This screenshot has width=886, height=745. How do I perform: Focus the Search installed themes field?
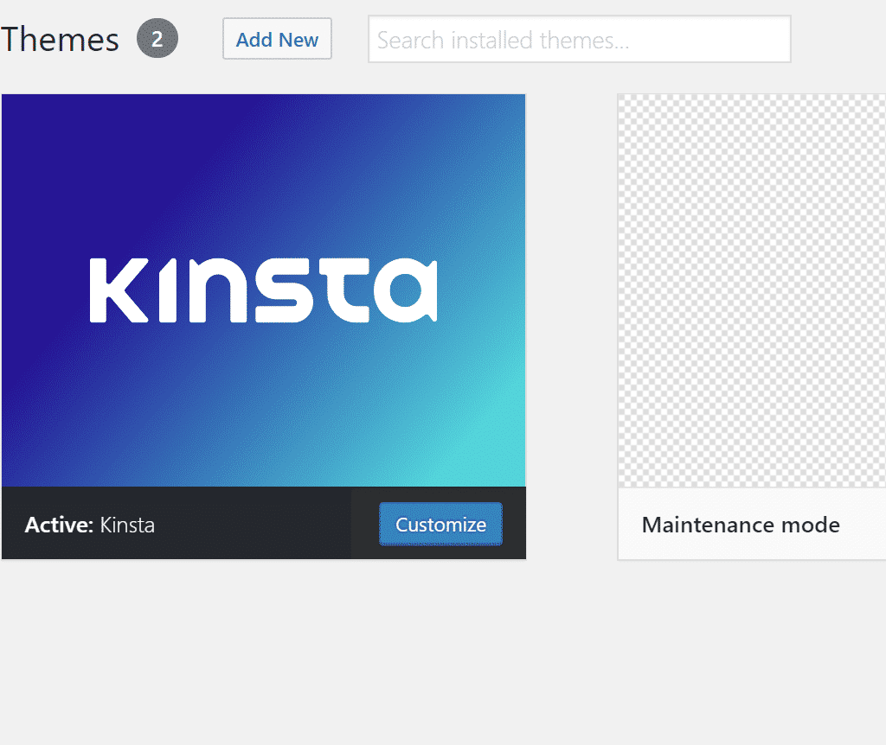point(579,39)
